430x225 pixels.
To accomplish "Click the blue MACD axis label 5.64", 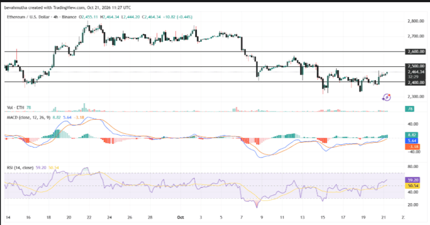I will pyautogui.click(x=412, y=141).
